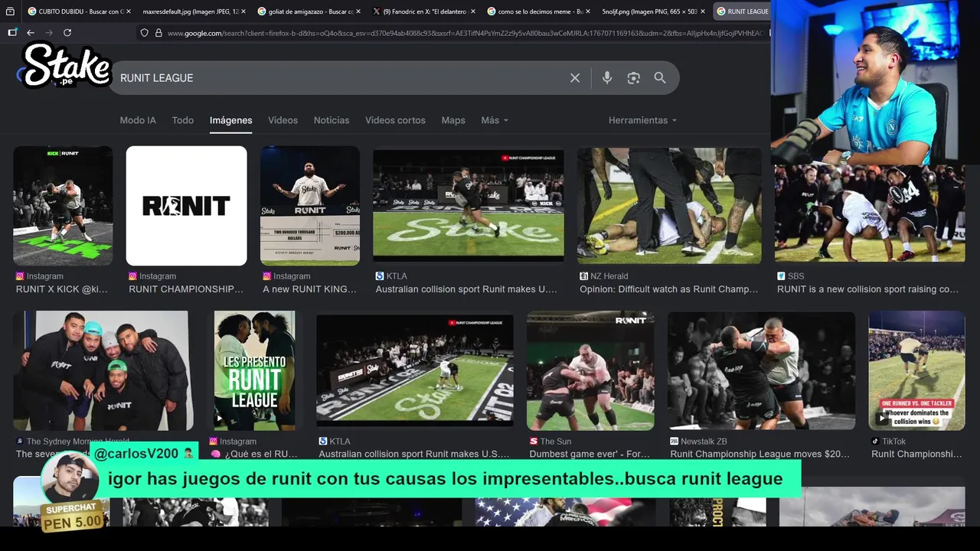980x551 pixels.
Task: Open search by image camera icon
Action: coord(633,78)
